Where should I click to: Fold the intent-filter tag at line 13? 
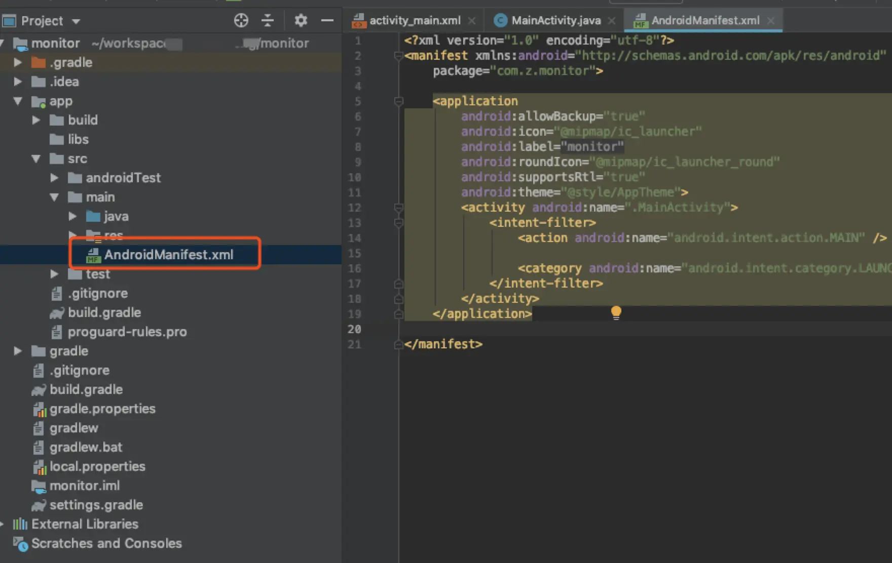pyautogui.click(x=399, y=223)
